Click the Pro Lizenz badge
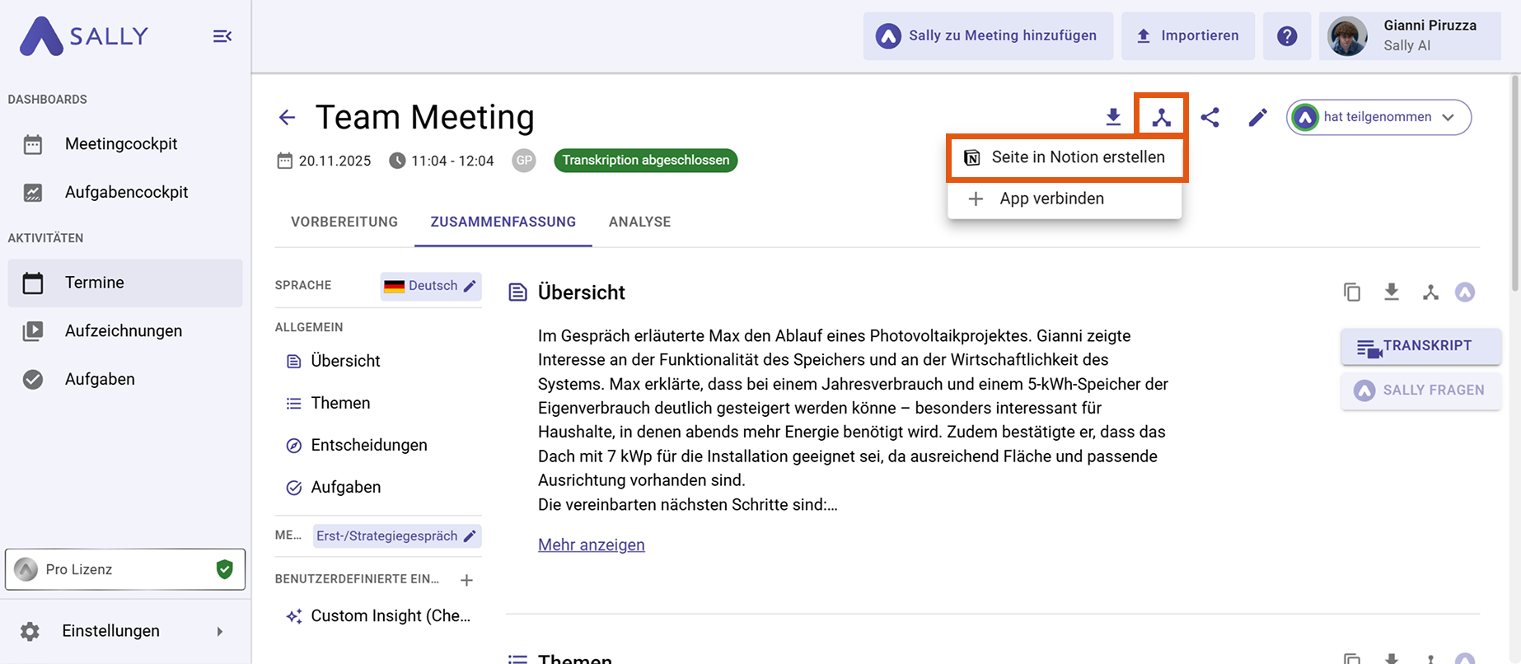Screen dimensions: 1521x664 (125, 569)
